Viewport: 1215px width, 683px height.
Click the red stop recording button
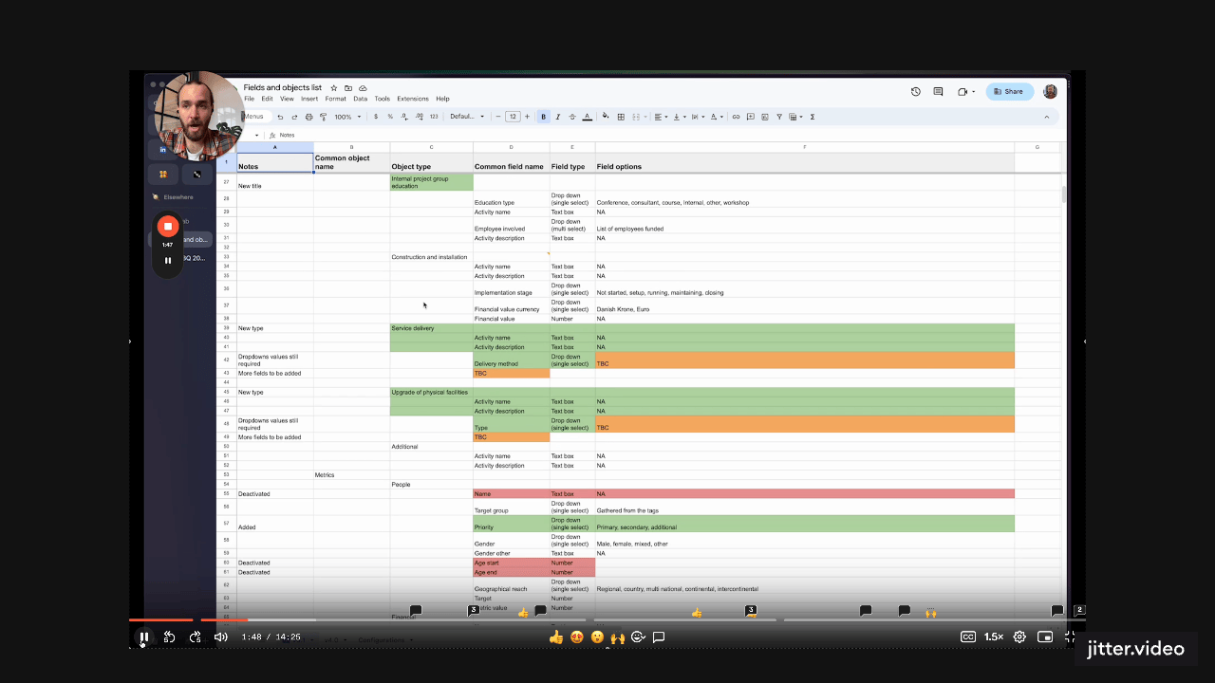click(168, 226)
